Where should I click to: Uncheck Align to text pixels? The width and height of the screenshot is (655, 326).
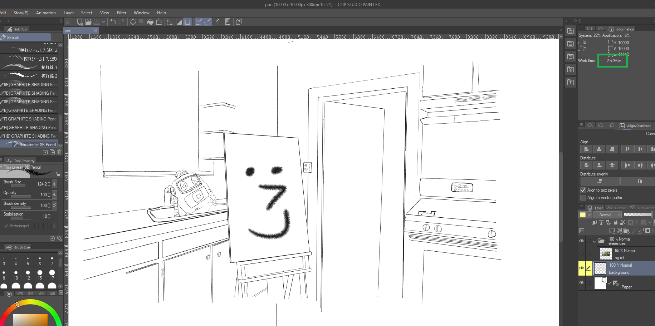[583, 190]
